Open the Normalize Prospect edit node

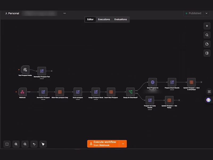point(43,92)
